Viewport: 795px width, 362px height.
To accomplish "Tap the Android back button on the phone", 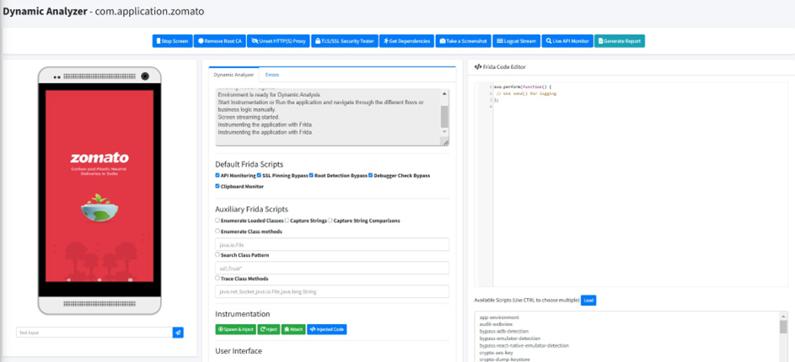I will click(x=68, y=279).
